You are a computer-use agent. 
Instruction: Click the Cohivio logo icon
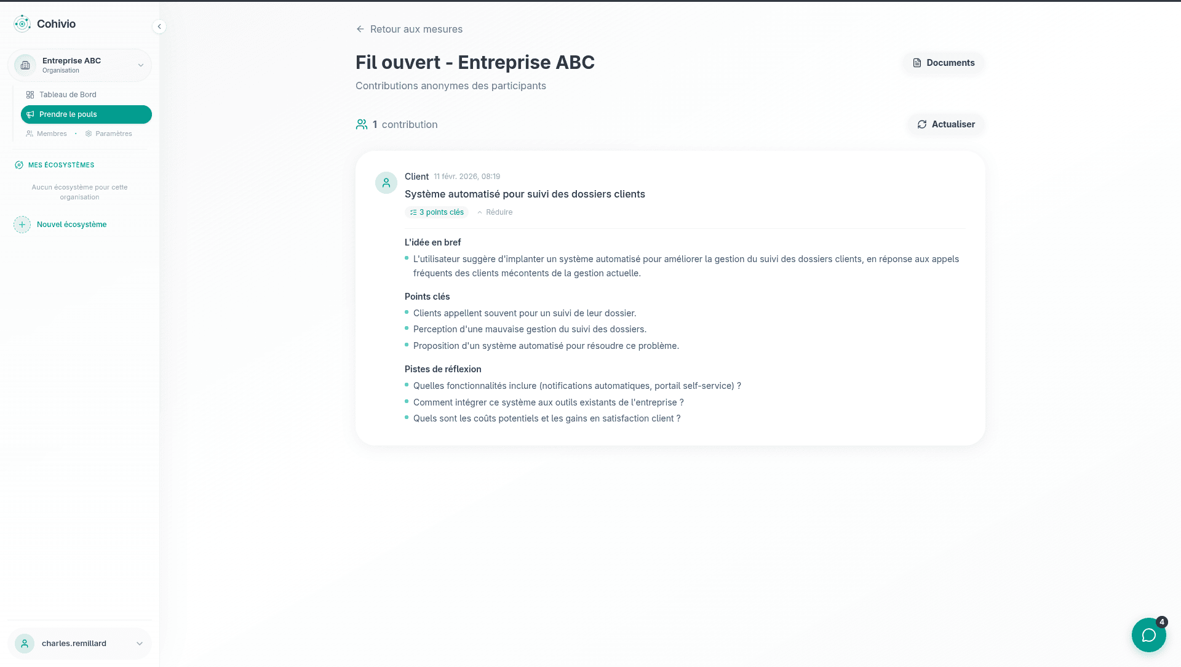point(22,24)
